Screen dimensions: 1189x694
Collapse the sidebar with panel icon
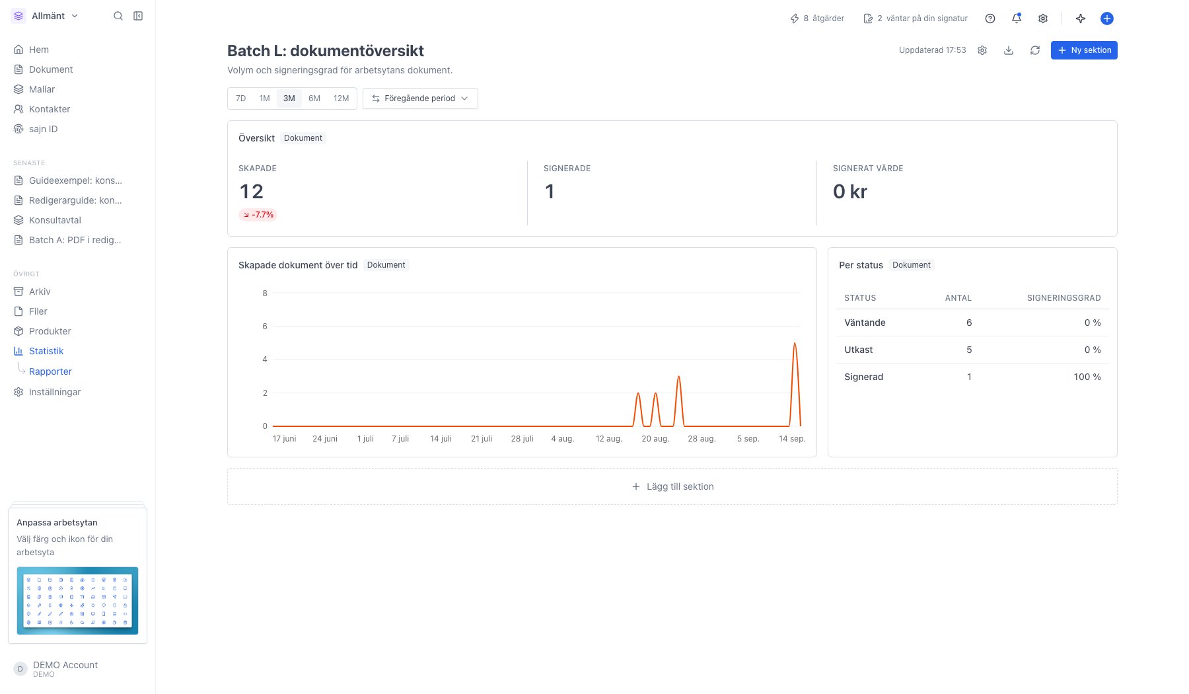pos(138,16)
